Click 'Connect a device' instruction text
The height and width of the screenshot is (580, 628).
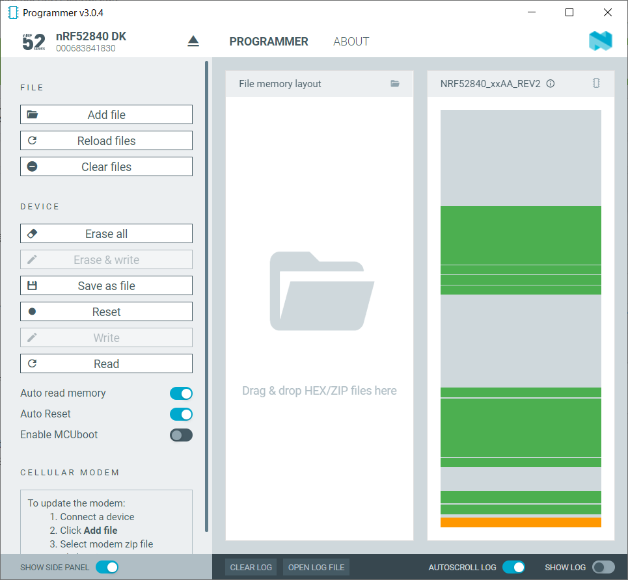[97, 517]
